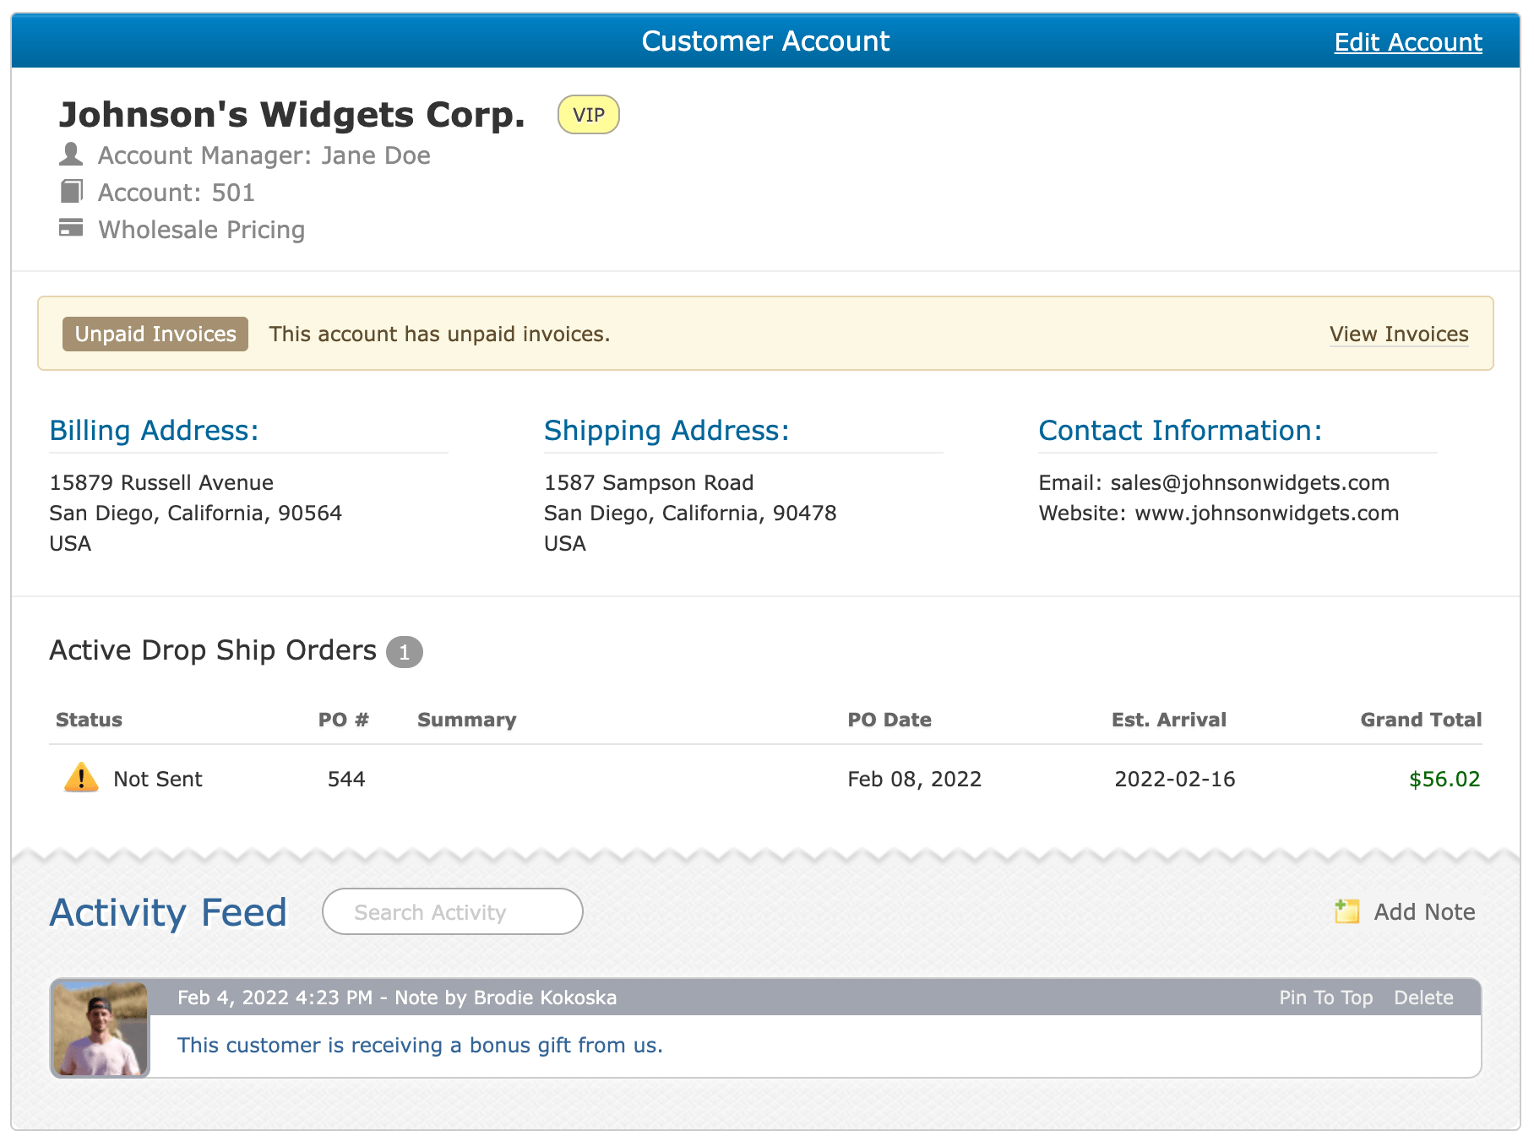
Task: Click the Add Note sticky note icon
Action: click(x=1346, y=911)
